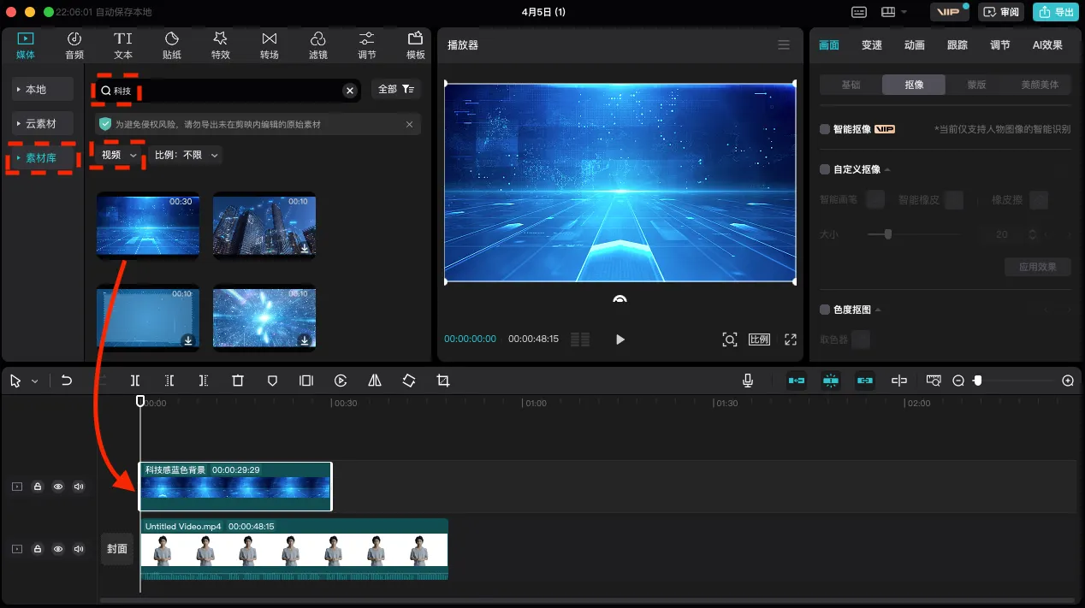Click the undo arrow in timeline toolbar
This screenshot has width=1085, height=608.
67,381
